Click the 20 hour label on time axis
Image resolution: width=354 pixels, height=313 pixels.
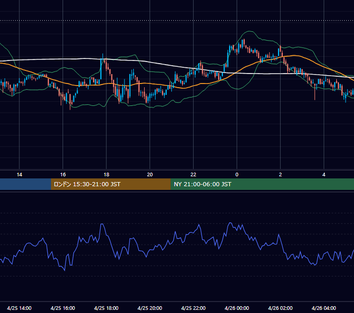click(x=150, y=175)
